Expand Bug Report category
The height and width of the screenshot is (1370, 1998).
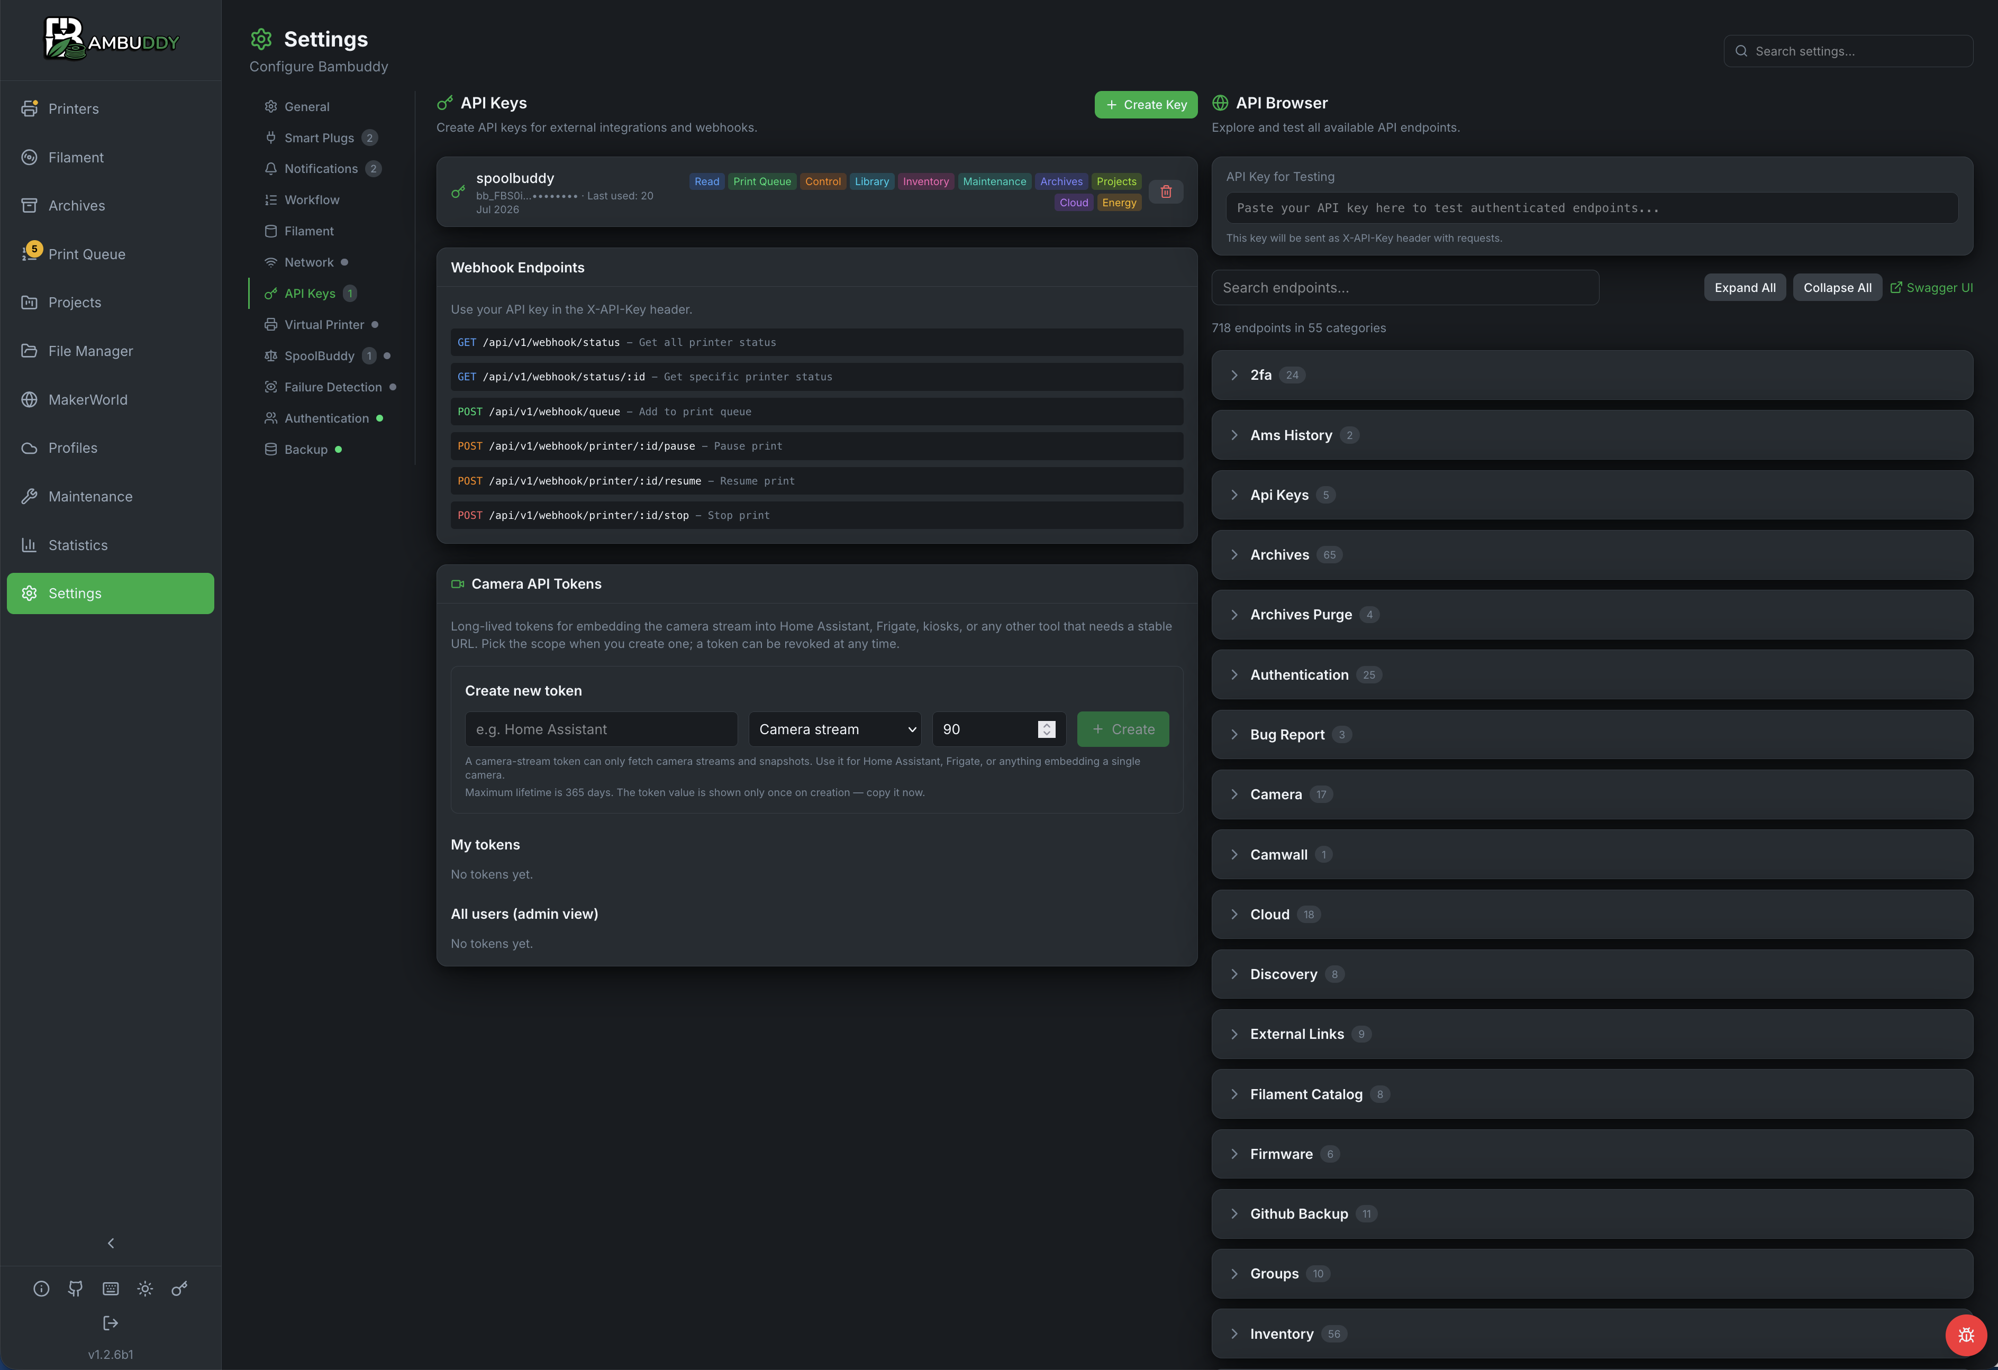pos(1592,734)
